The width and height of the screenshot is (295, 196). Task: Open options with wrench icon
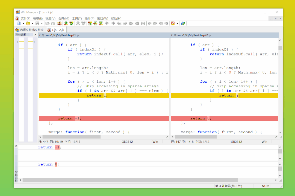pos(173,23)
